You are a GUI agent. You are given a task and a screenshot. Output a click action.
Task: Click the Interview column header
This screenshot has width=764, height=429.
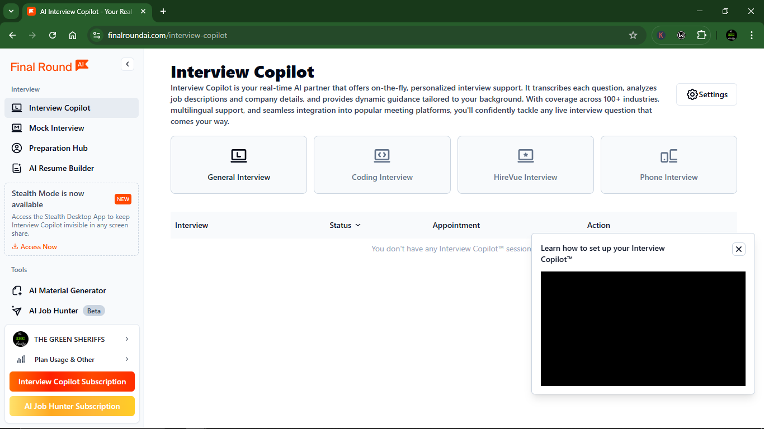(192, 225)
